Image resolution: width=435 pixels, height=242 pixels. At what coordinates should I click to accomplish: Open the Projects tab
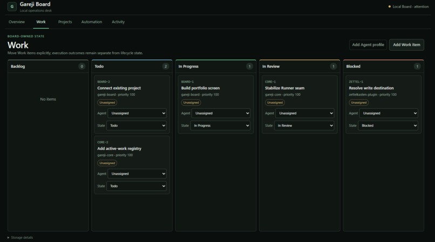coord(65,22)
